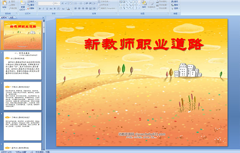Select the Format Painter (格式刷) brush
This screenshot has height=153, width=240.
click(x=13, y=8)
